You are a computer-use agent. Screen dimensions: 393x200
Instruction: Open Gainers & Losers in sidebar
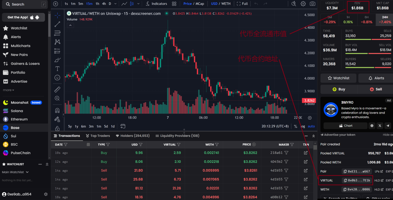pyautogui.click(x=25, y=64)
